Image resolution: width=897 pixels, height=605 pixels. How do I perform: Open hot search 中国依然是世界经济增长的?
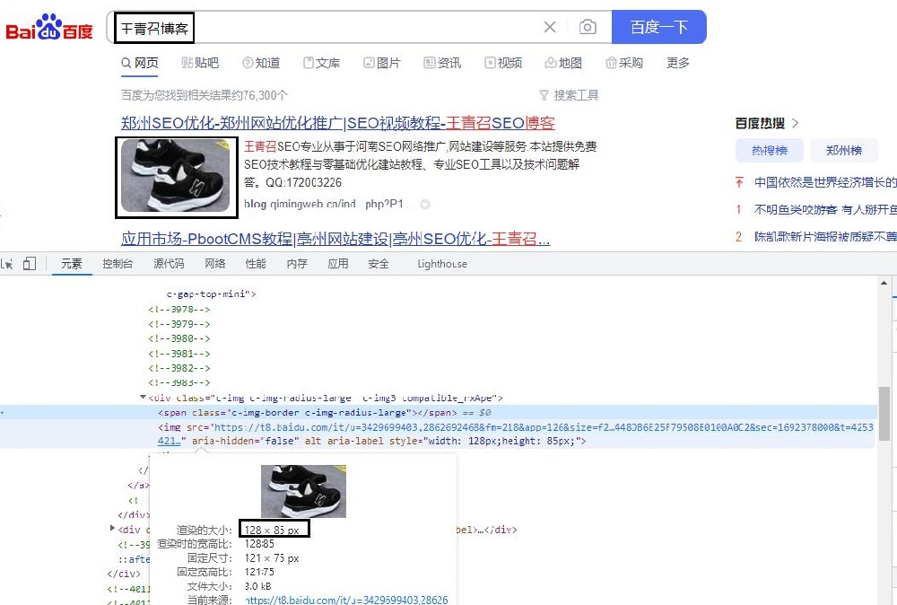pos(825,182)
